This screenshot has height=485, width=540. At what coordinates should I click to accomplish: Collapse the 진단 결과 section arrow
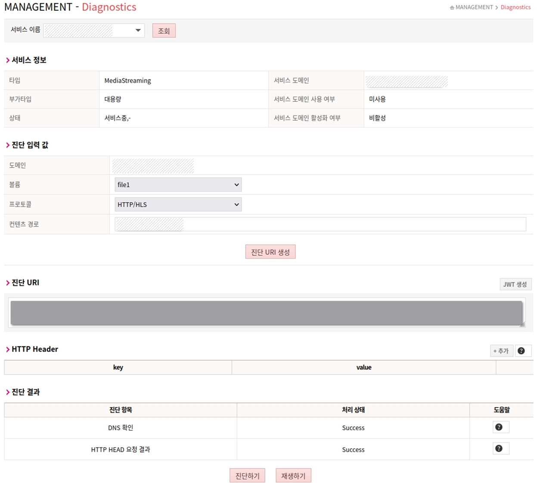[8, 392]
